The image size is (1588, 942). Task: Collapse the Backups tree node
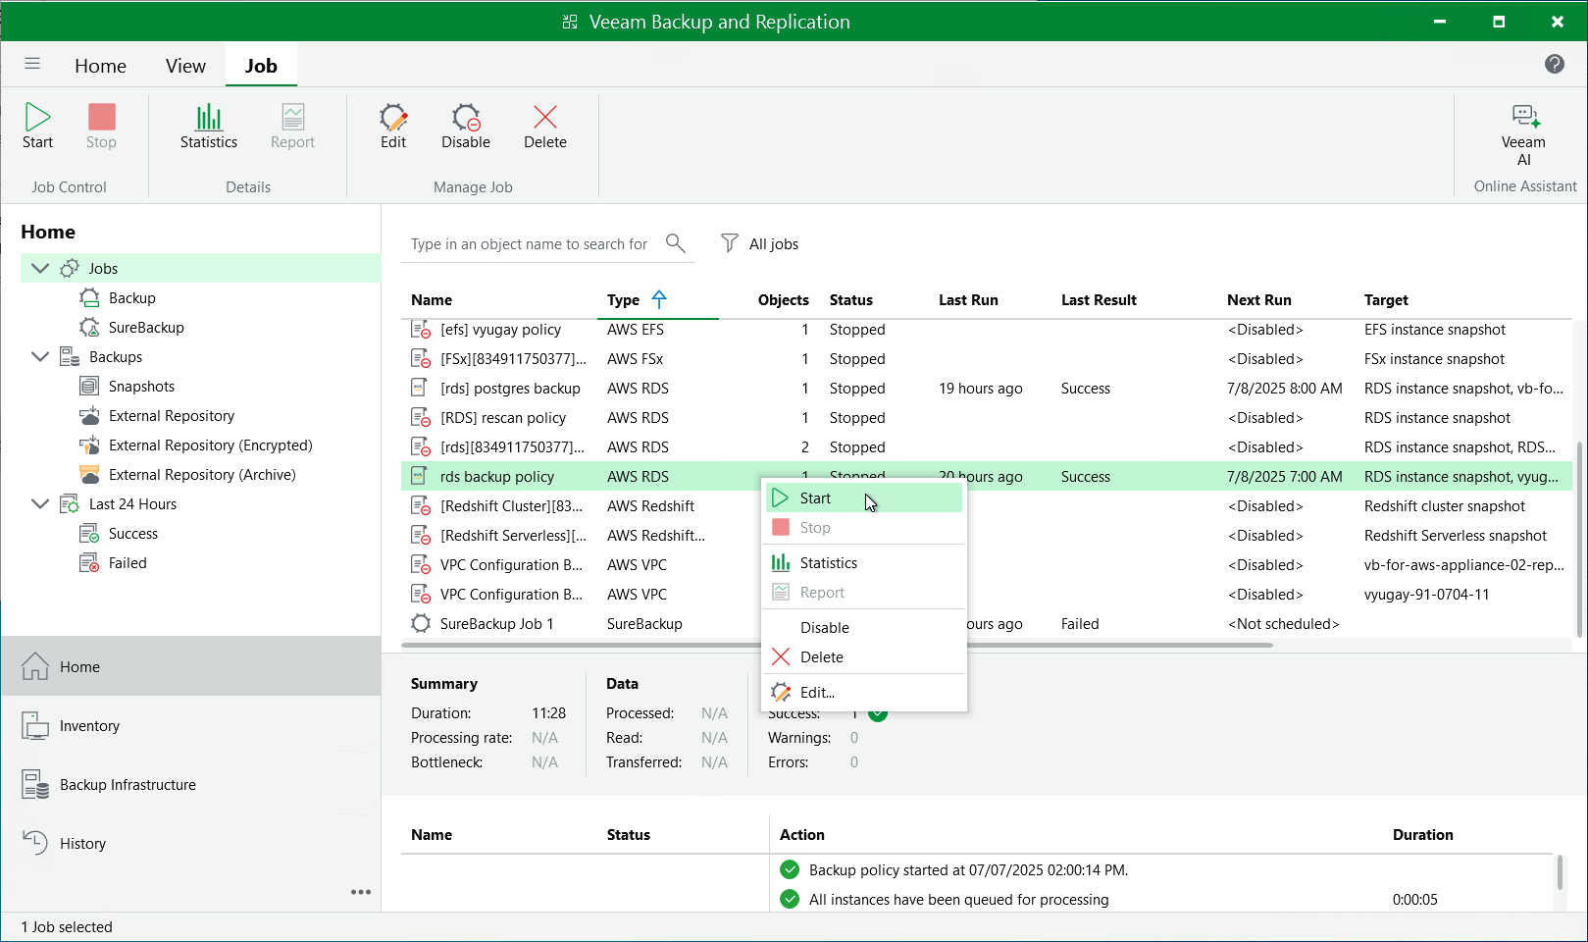39,356
